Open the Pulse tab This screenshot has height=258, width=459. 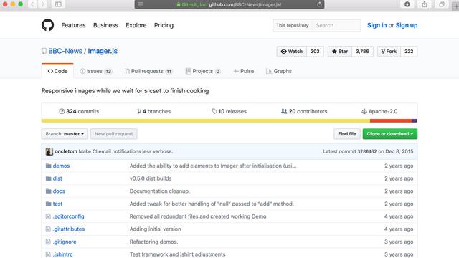[244, 71]
